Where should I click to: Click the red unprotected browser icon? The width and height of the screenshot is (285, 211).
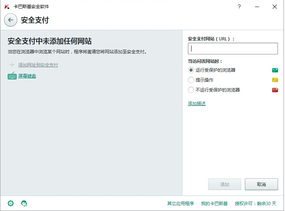(275, 90)
